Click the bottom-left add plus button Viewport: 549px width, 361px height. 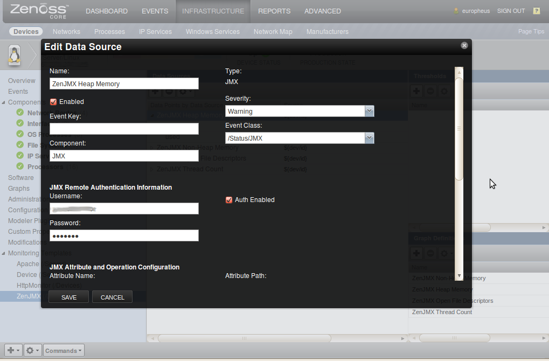point(13,350)
